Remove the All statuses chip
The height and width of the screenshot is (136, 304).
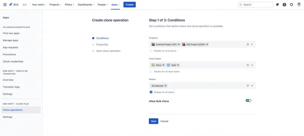(x=166, y=86)
